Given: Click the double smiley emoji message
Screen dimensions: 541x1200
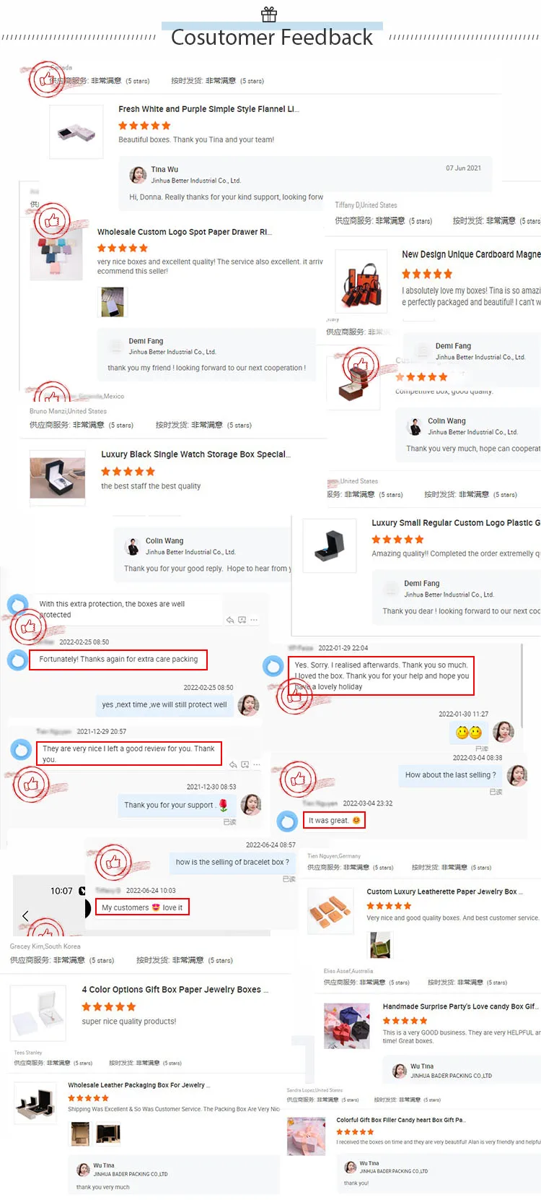Looking at the screenshot, I should [469, 733].
